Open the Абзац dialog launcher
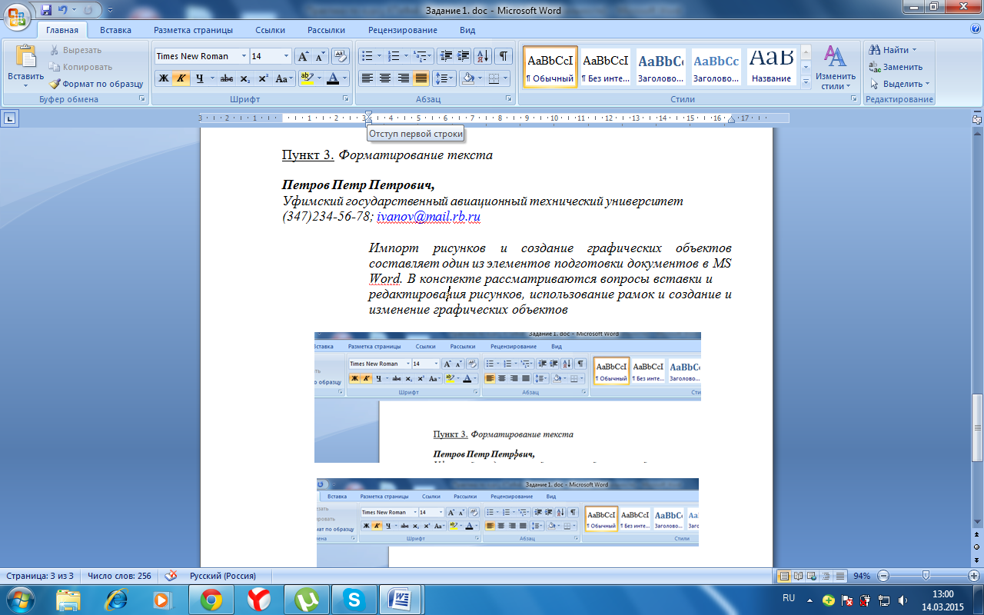 pyautogui.click(x=509, y=99)
